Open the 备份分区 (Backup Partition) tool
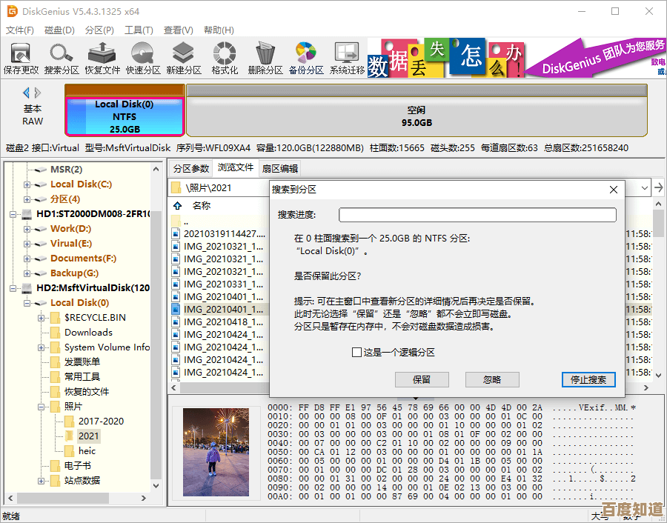 click(306, 58)
